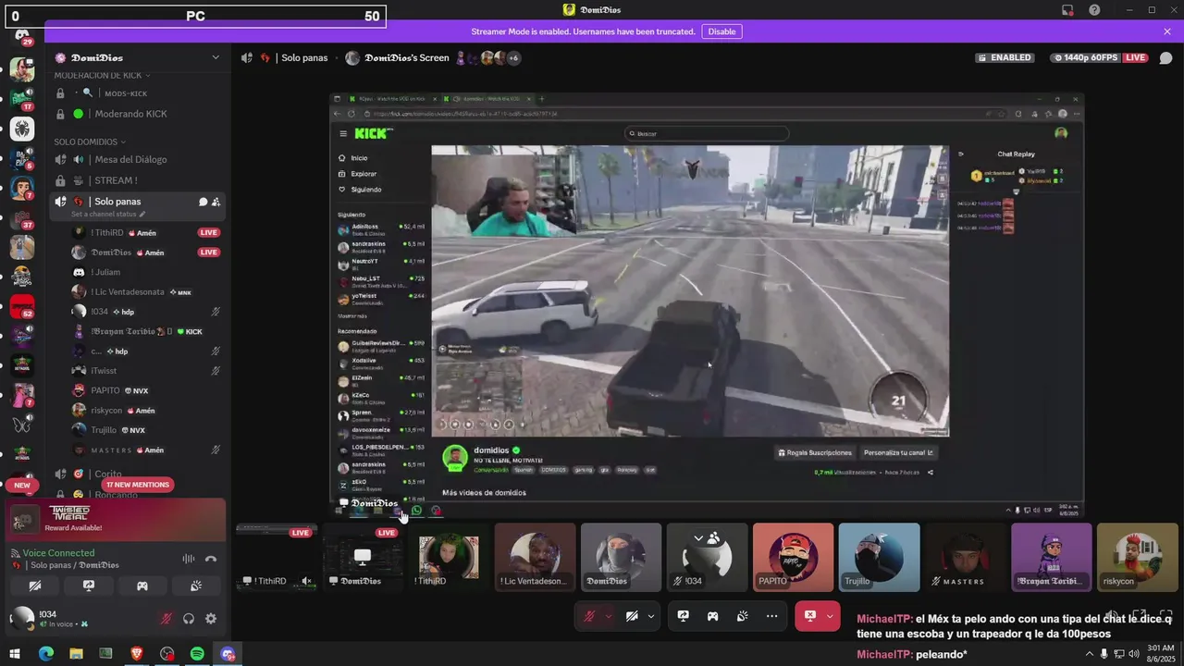Open Brave browser from the taskbar
Image resolution: width=1184 pixels, height=666 pixels.
point(137,654)
